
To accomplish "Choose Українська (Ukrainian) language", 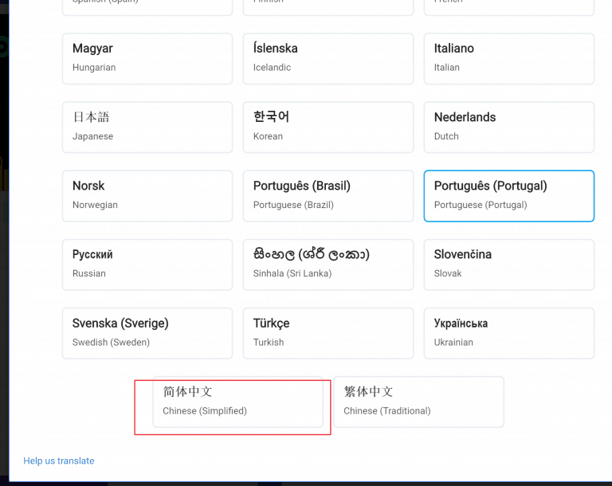I will tap(508, 333).
